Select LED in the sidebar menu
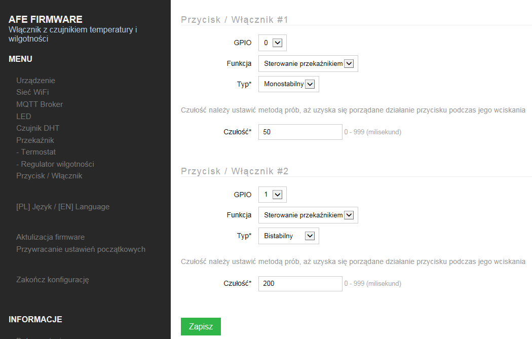Image resolution: width=532 pixels, height=339 pixels. [24, 117]
